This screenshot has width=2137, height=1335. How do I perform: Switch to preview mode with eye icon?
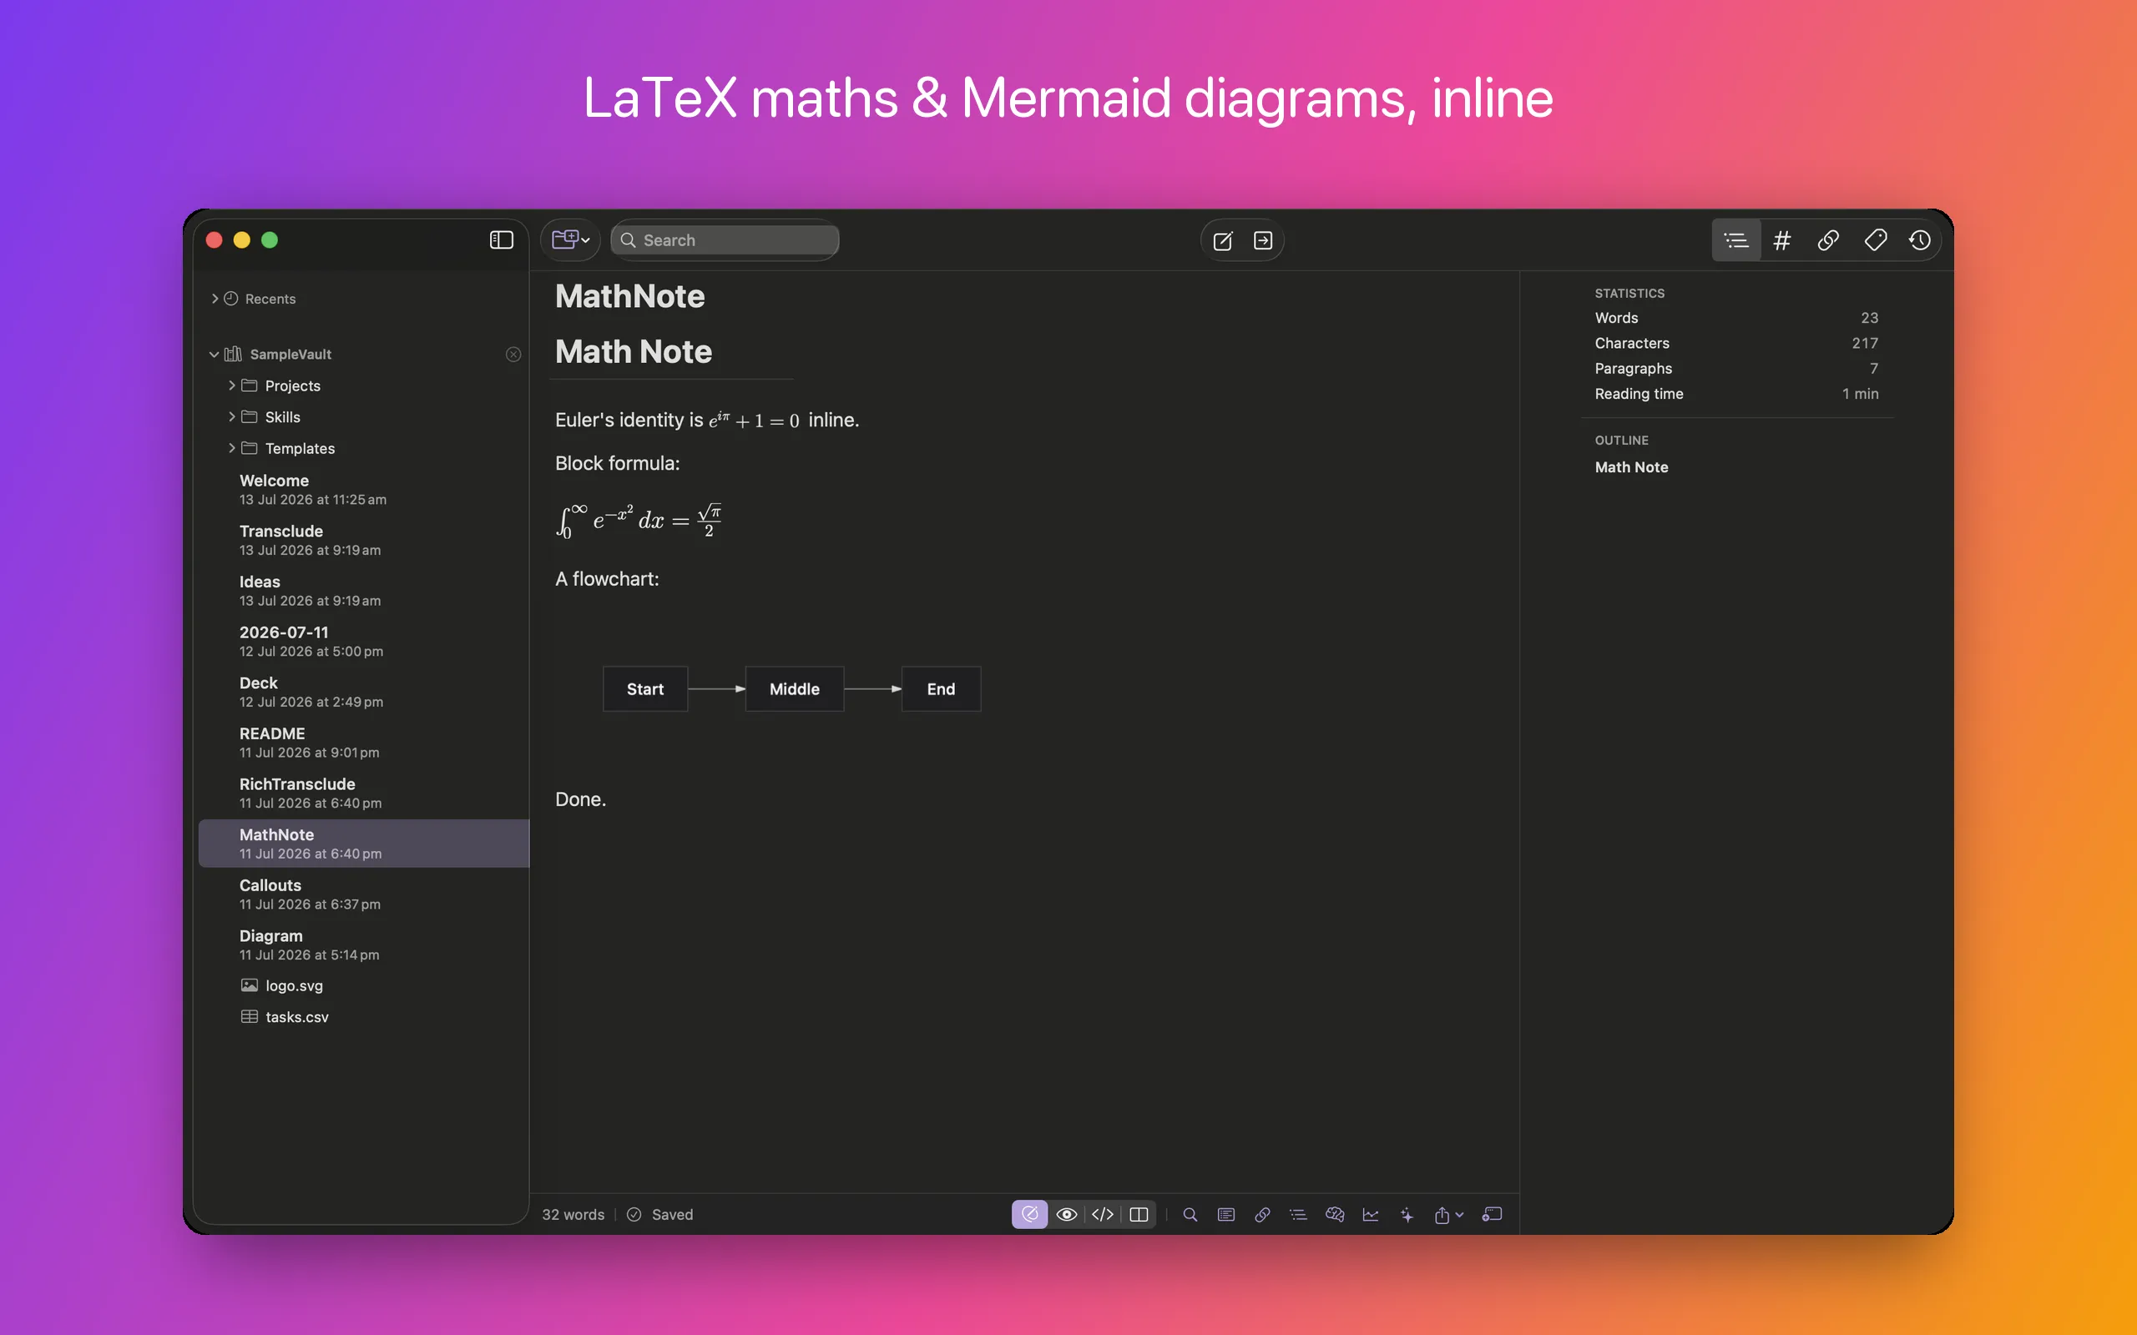[1067, 1214]
